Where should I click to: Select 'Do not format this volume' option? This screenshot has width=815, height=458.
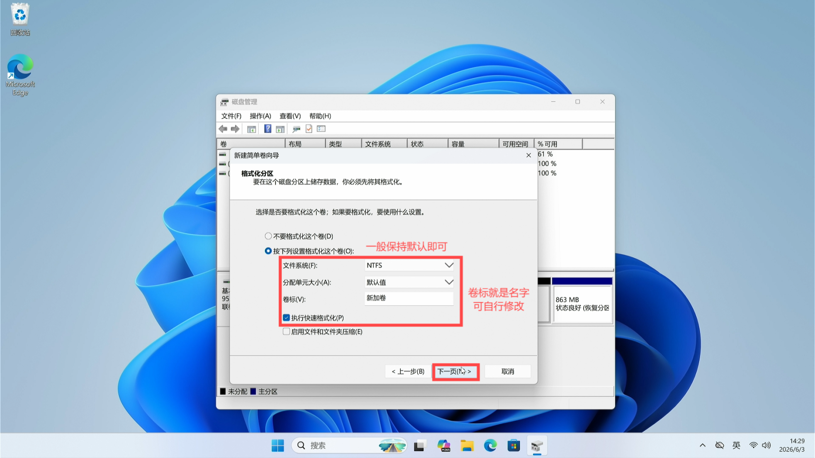tap(299, 237)
